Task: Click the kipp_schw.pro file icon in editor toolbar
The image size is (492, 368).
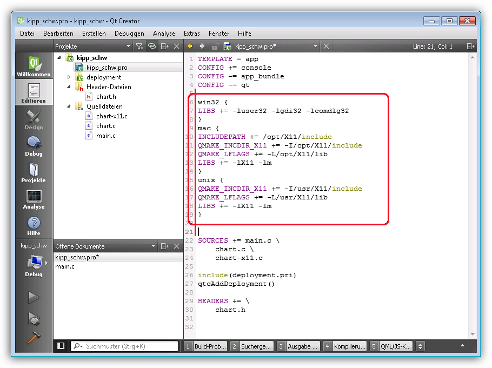Action: point(227,46)
